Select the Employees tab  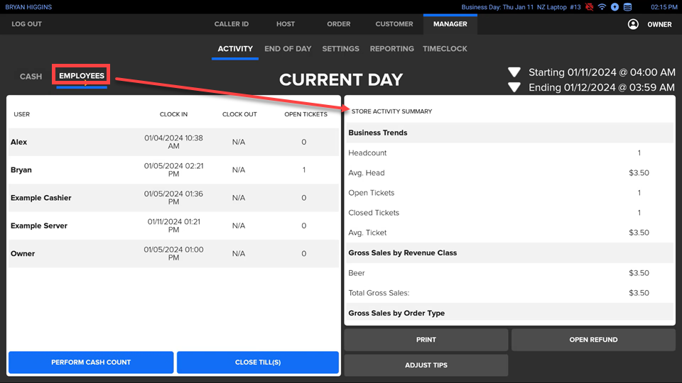(x=82, y=76)
